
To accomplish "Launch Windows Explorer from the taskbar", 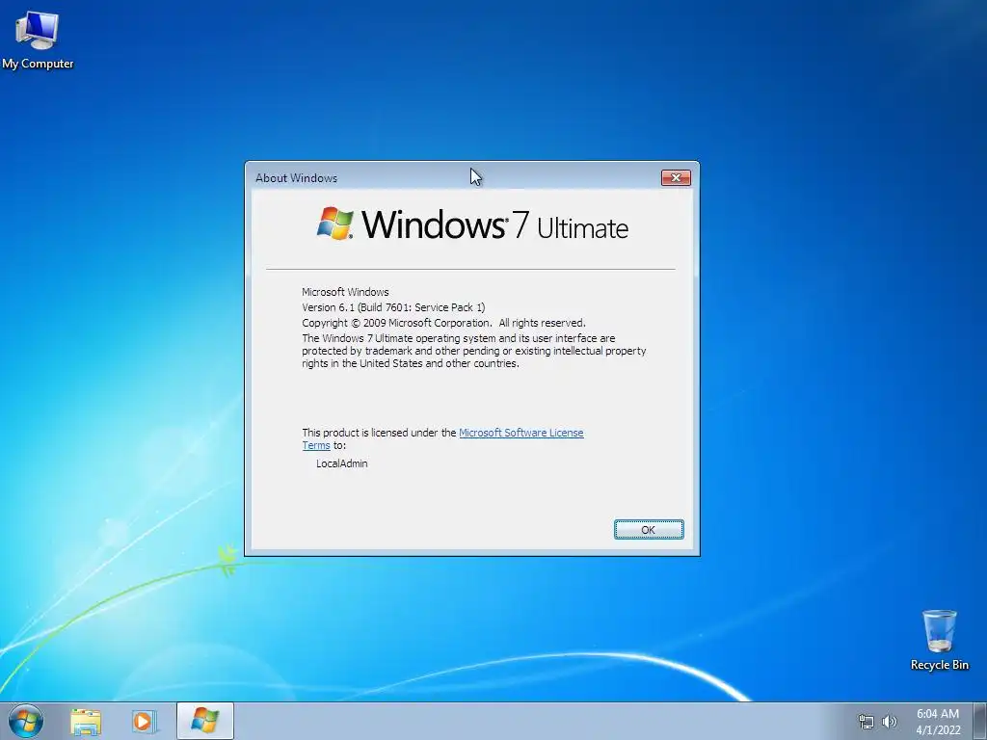I will coord(86,722).
